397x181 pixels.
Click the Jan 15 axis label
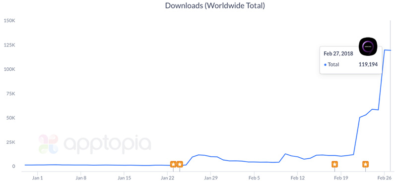point(124,178)
